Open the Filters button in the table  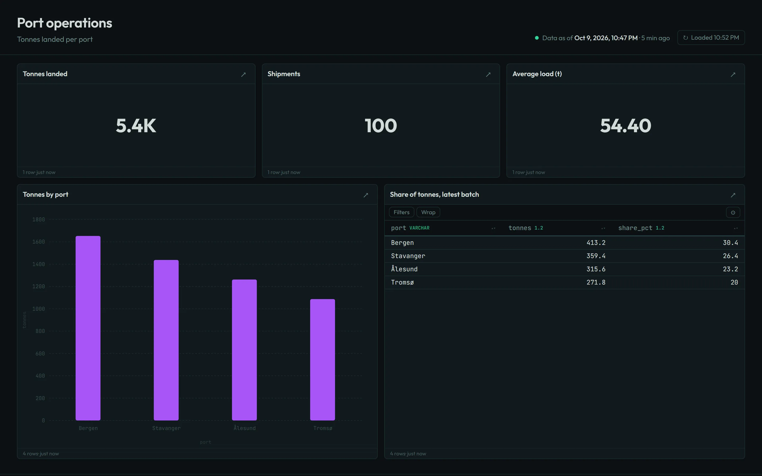pyautogui.click(x=401, y=212)
